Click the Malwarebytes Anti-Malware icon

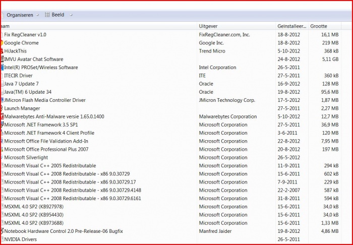(2, 116)
